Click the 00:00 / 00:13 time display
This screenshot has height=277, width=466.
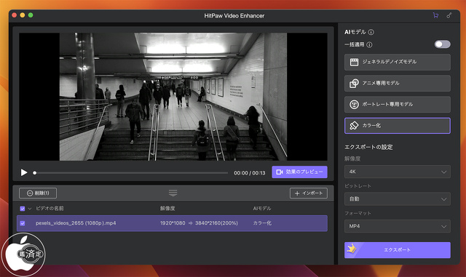click(x=250, y=173)
